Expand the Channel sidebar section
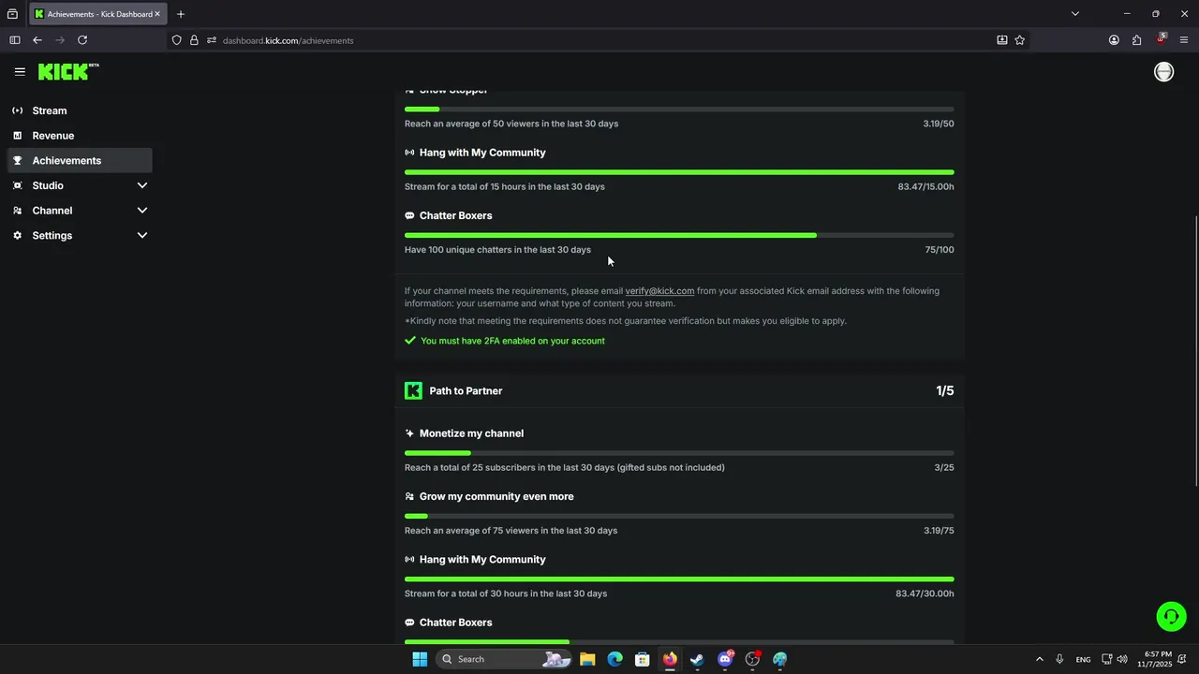Image resolution: width=1199 pixels, height=674 pixels. pos(142,211)
